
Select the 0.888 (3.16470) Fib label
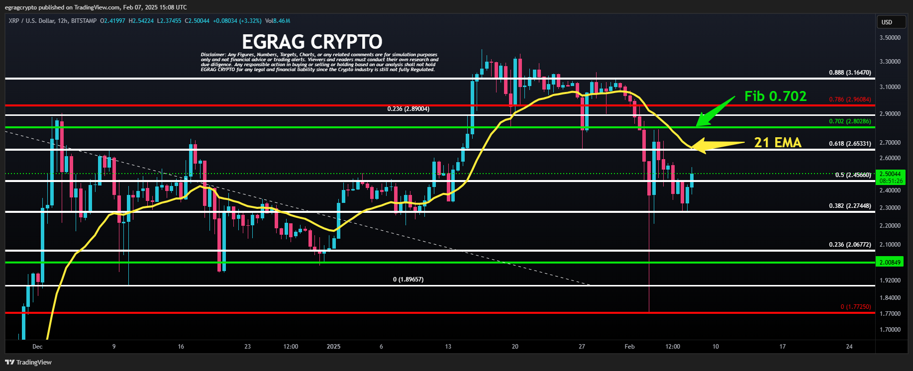pyautogui.click(x=850, y=73)
